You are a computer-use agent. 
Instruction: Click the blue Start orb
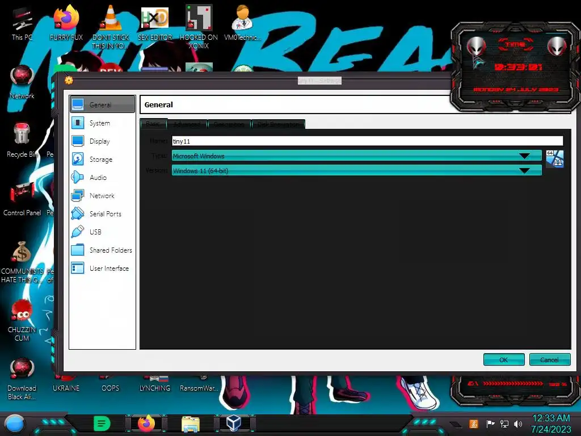point(14,424)
